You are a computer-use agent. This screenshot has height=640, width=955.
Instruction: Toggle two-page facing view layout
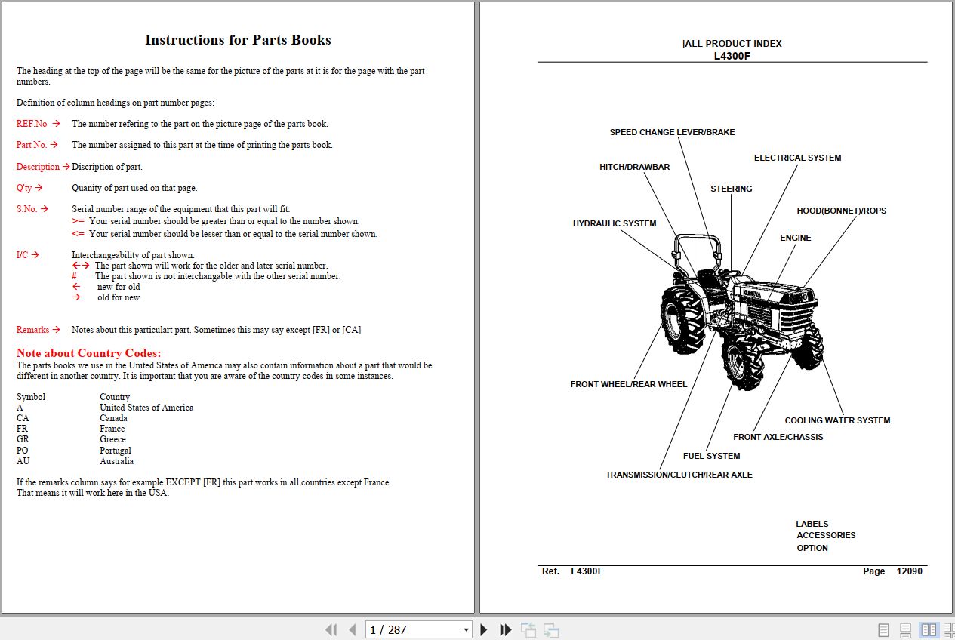pos(929,629)
